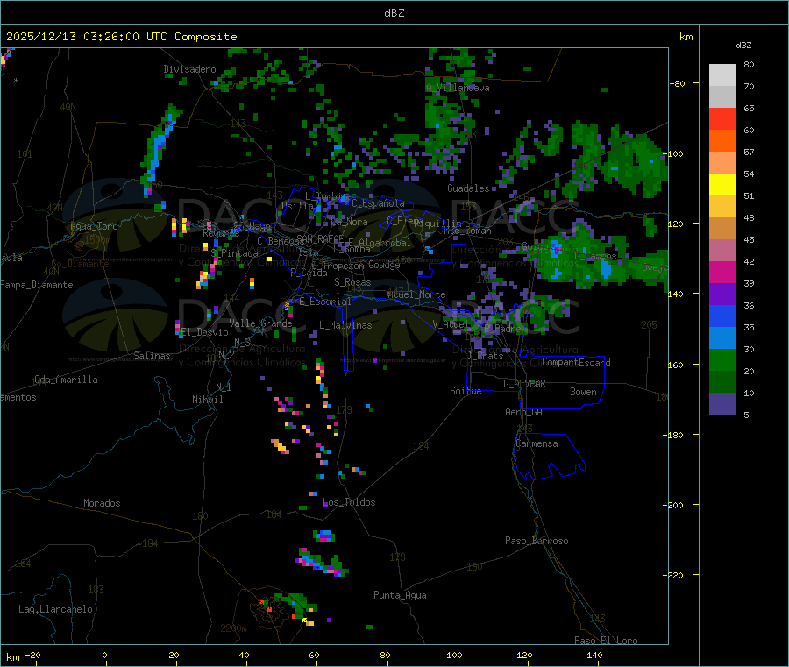Image resolution: width=789 pixels, height=667 pixels.
Task: Click the magenta 42-39 dBZ legend swatch
Action: [722, 272]
